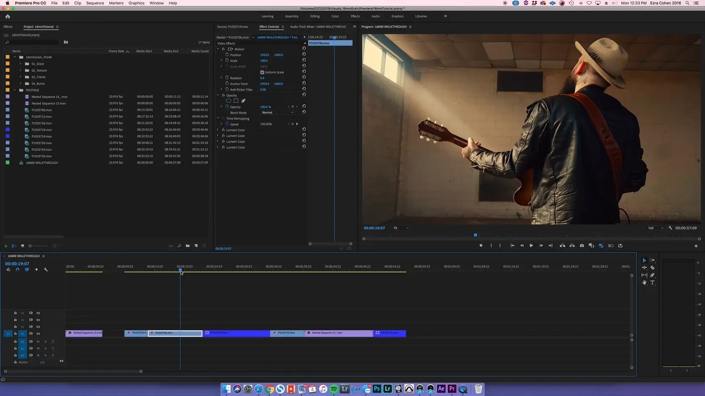Screen dimensions: 705x396
Task: Uncheck the Uniform Scale checkbox
Action: (262, 72)
